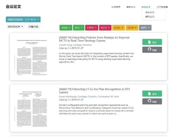Click 代码 GitHub button for CCGs paper

tap(152, 101)
